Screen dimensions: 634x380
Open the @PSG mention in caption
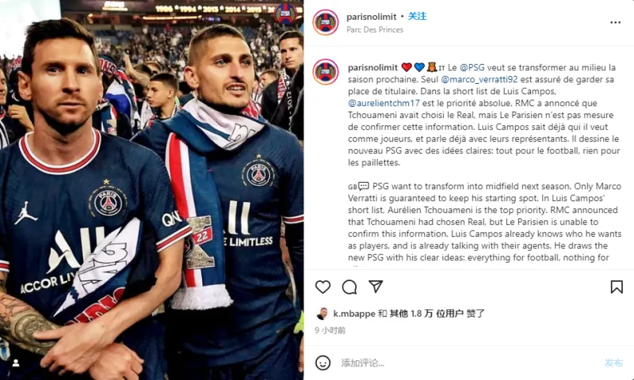click(x=472, y=67)
